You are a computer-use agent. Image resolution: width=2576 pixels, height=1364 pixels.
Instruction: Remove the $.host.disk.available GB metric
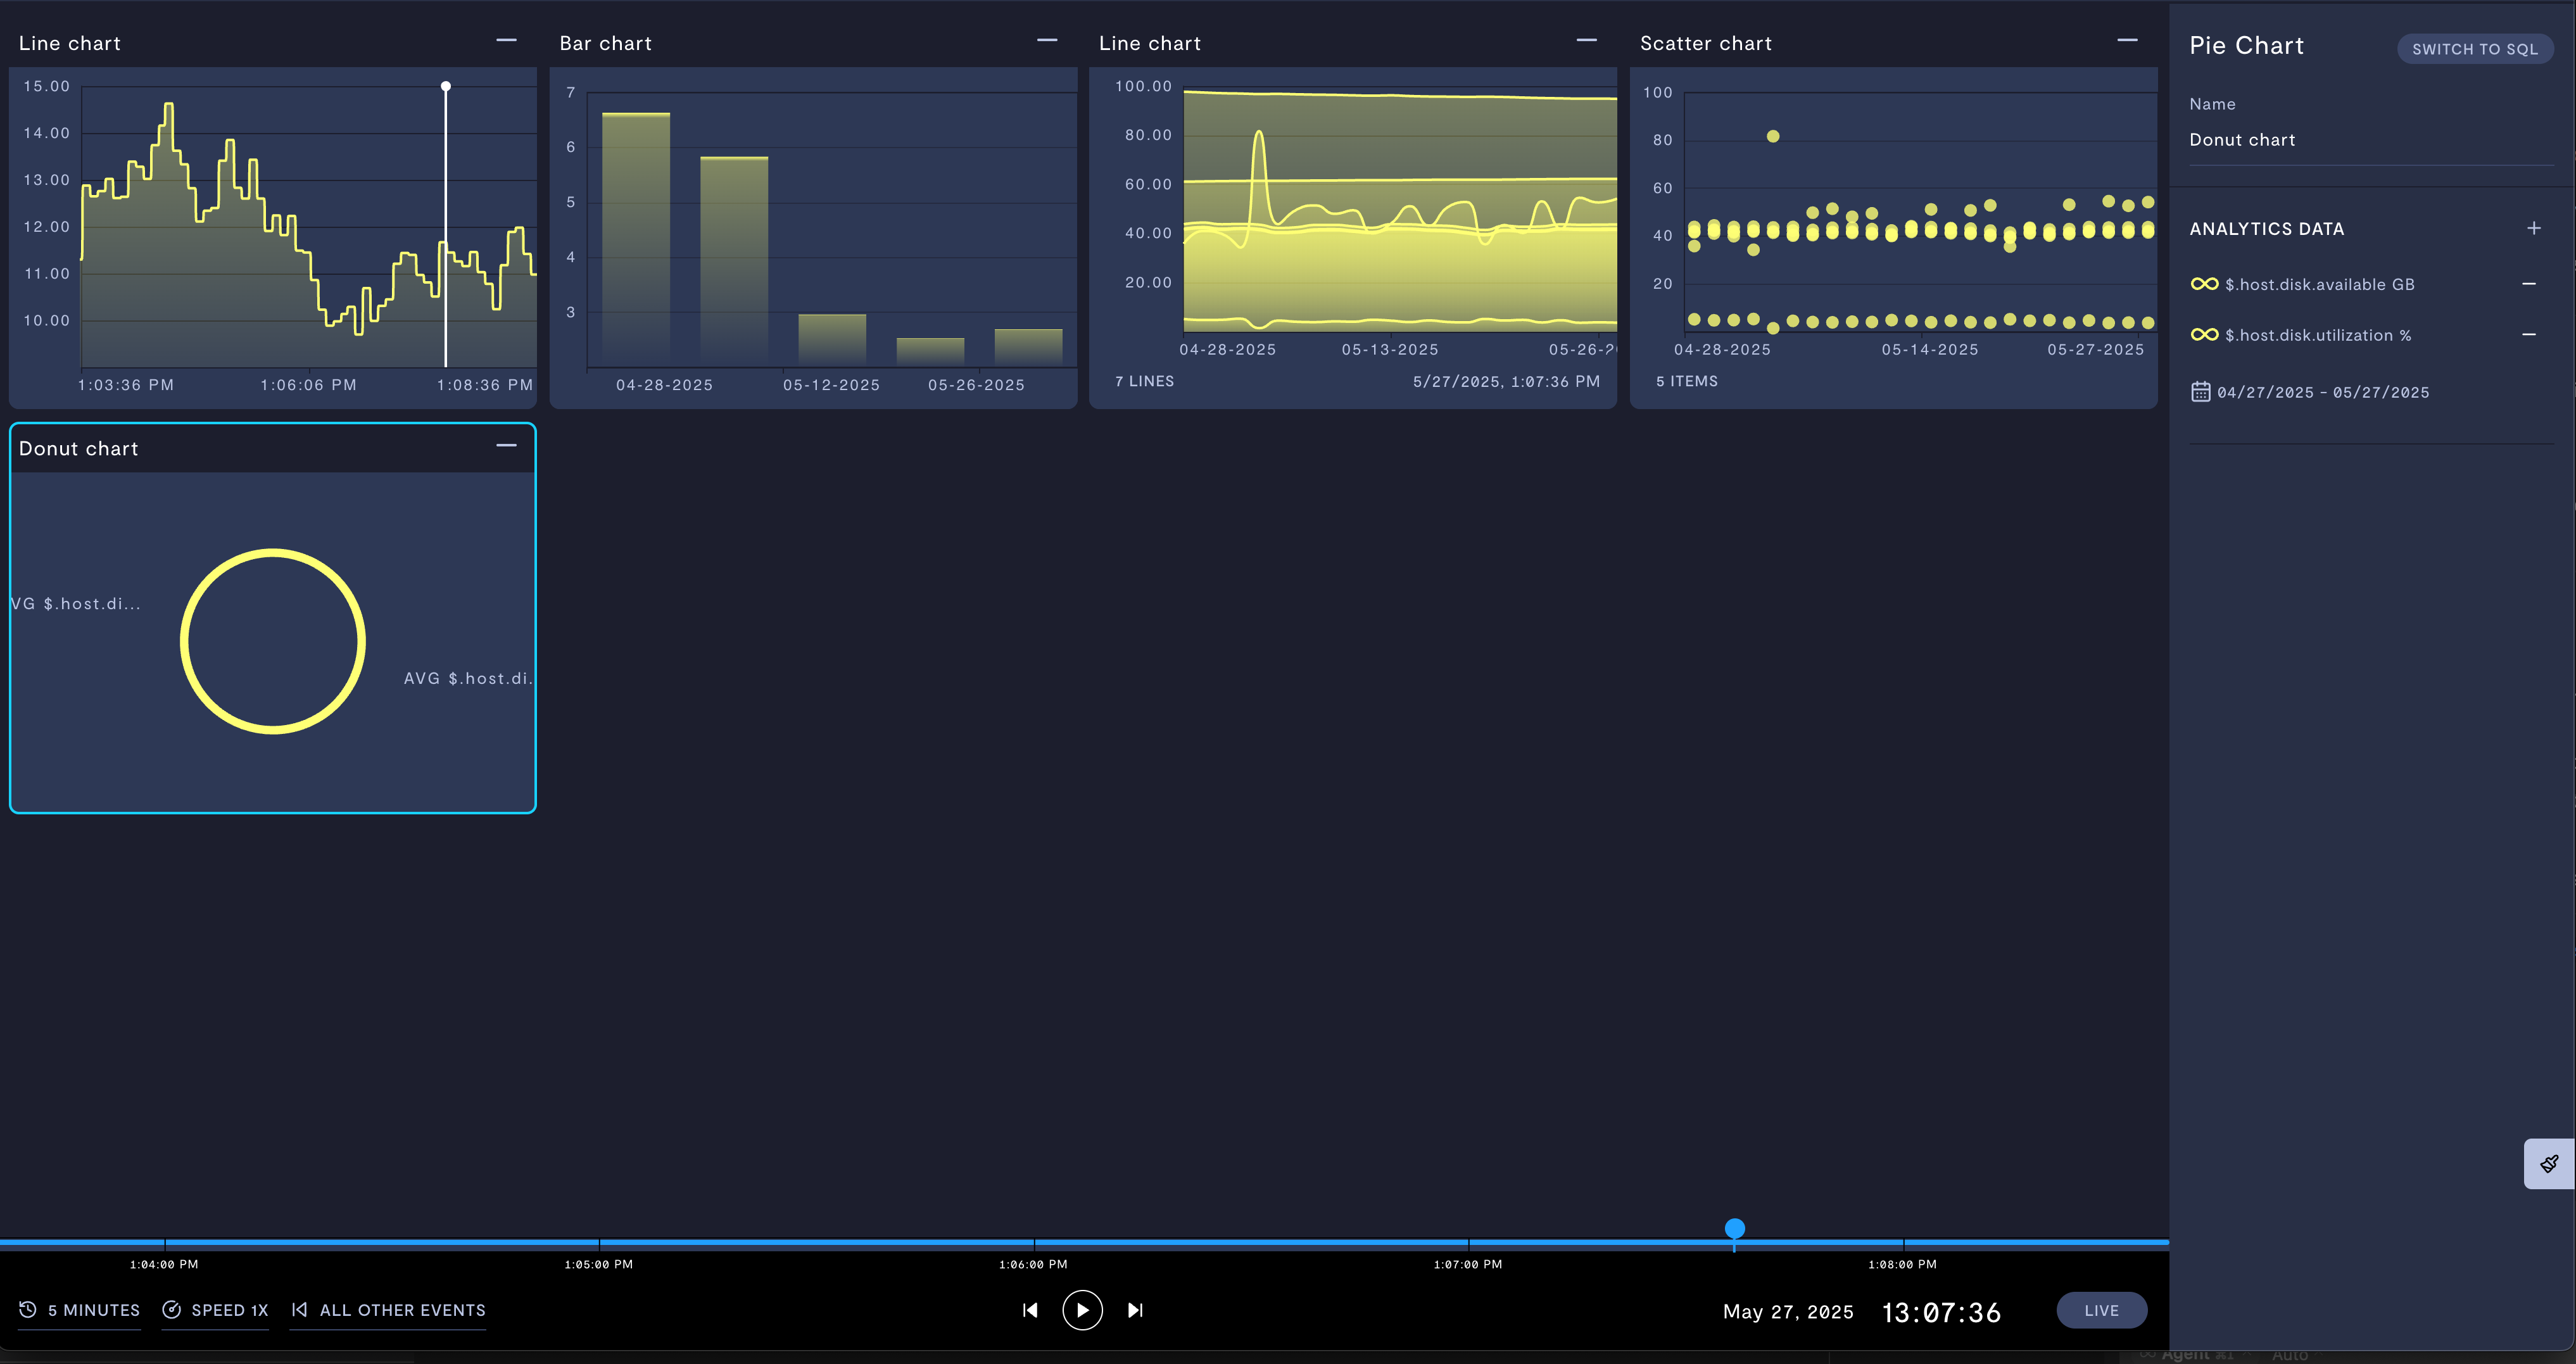click(2528, 284)
